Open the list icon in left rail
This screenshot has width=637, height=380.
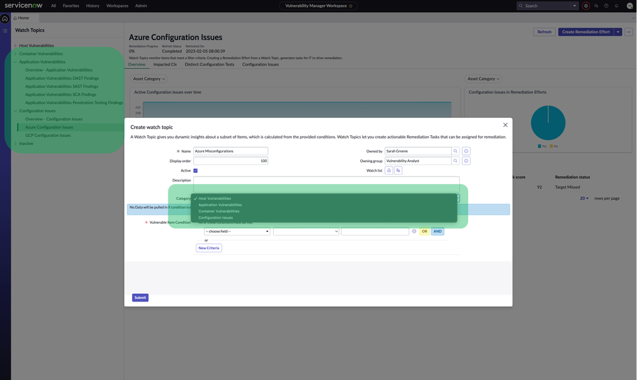[x=5, y=31]
